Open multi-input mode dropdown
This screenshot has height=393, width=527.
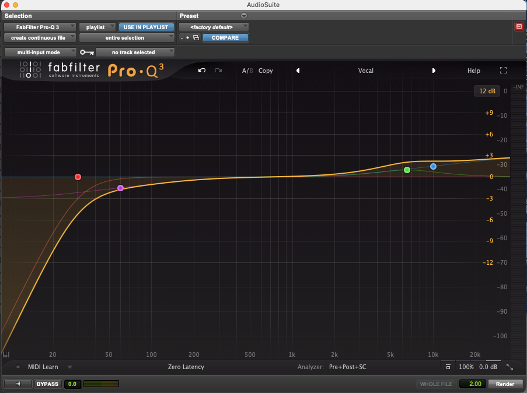tap(40, 52)
